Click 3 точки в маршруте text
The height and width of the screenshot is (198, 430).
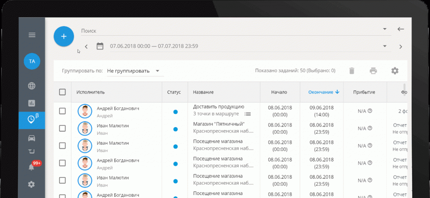click(216, 114)
